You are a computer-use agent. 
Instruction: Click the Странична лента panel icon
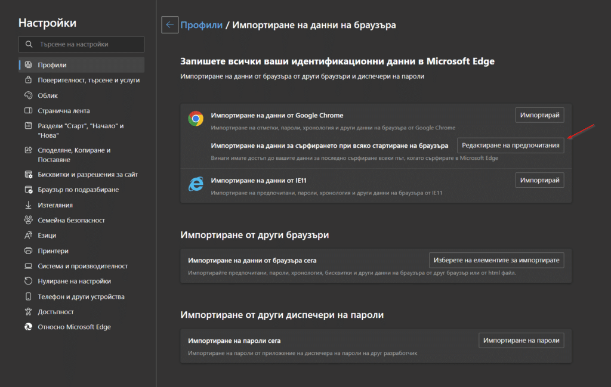click(x=29, y=110)
